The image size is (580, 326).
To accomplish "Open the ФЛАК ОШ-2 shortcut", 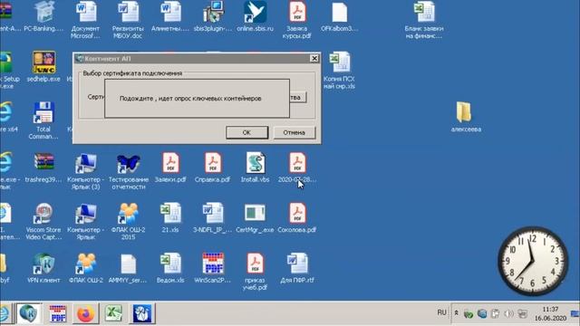I will click(86, 268).
